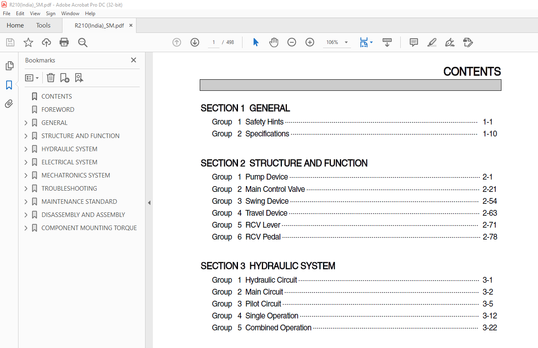Open the View menu
538x348 pixels.
click(x=35, y=14)
